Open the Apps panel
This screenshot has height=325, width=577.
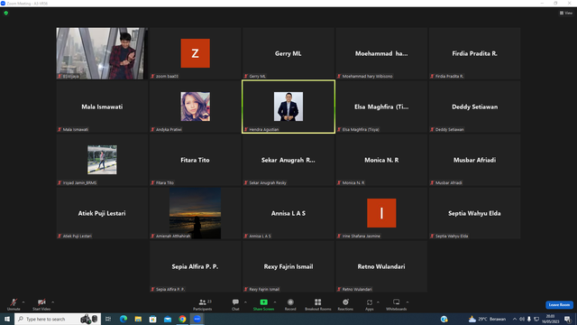370,304
